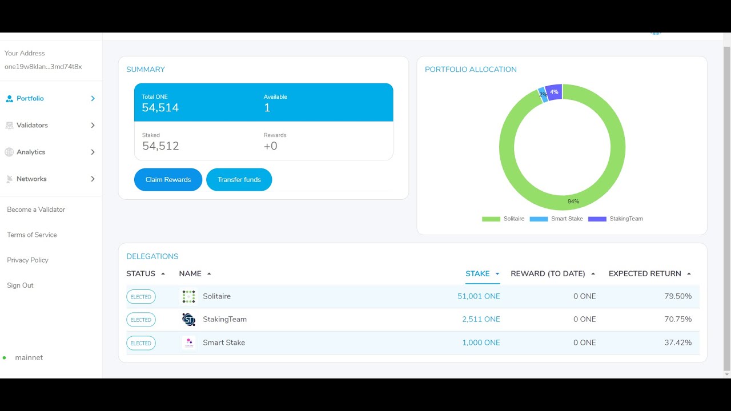Screen dimensions: 731x411
Task: Sign Out of the account
Action: click(x=20, y=285)
